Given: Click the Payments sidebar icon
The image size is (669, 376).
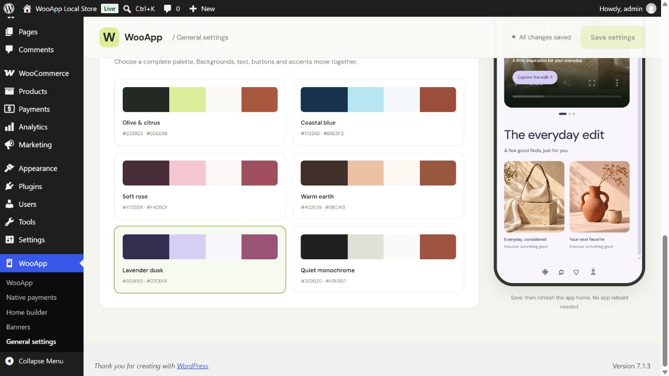Looking at the screenshot, I should click(9, 109).
